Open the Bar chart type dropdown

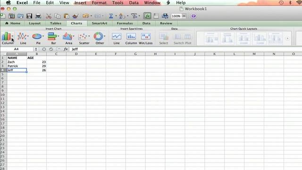click(x=59, y=36)
